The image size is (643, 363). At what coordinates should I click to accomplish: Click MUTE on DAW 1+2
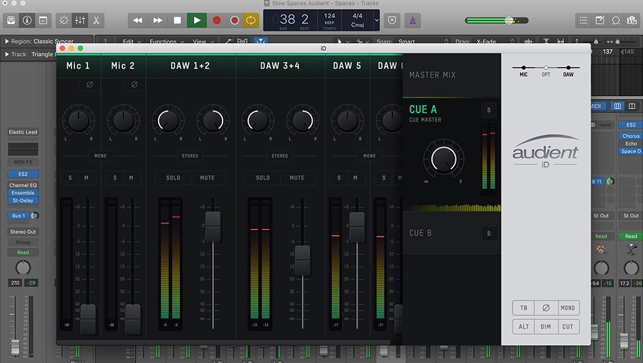tap(207, 178)
